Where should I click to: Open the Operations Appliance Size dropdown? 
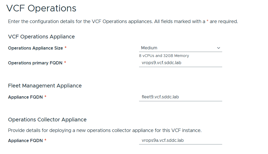coord(180,48)
